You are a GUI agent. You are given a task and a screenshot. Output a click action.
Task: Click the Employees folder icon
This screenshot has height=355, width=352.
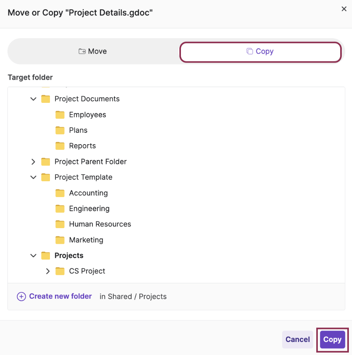(60, 114)
